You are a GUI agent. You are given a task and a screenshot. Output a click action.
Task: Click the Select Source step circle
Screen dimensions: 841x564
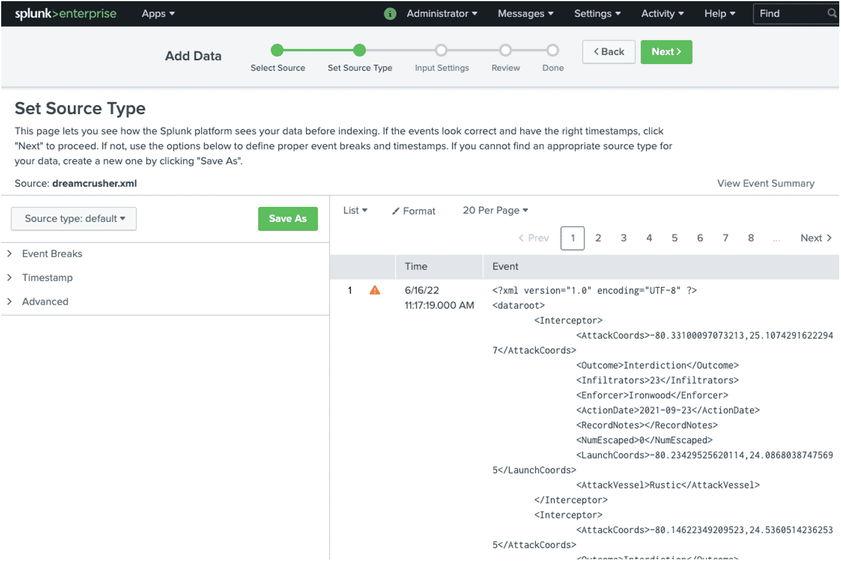point(278,50)
